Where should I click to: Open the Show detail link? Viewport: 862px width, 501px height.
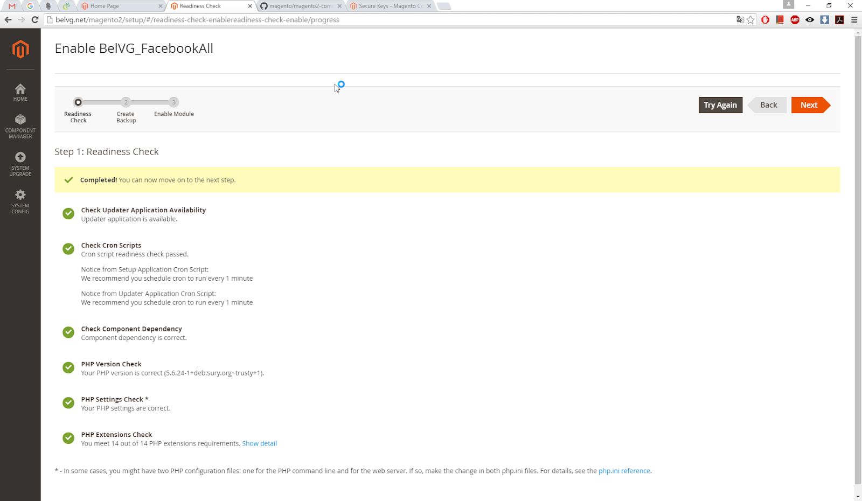tap(259, 443)
